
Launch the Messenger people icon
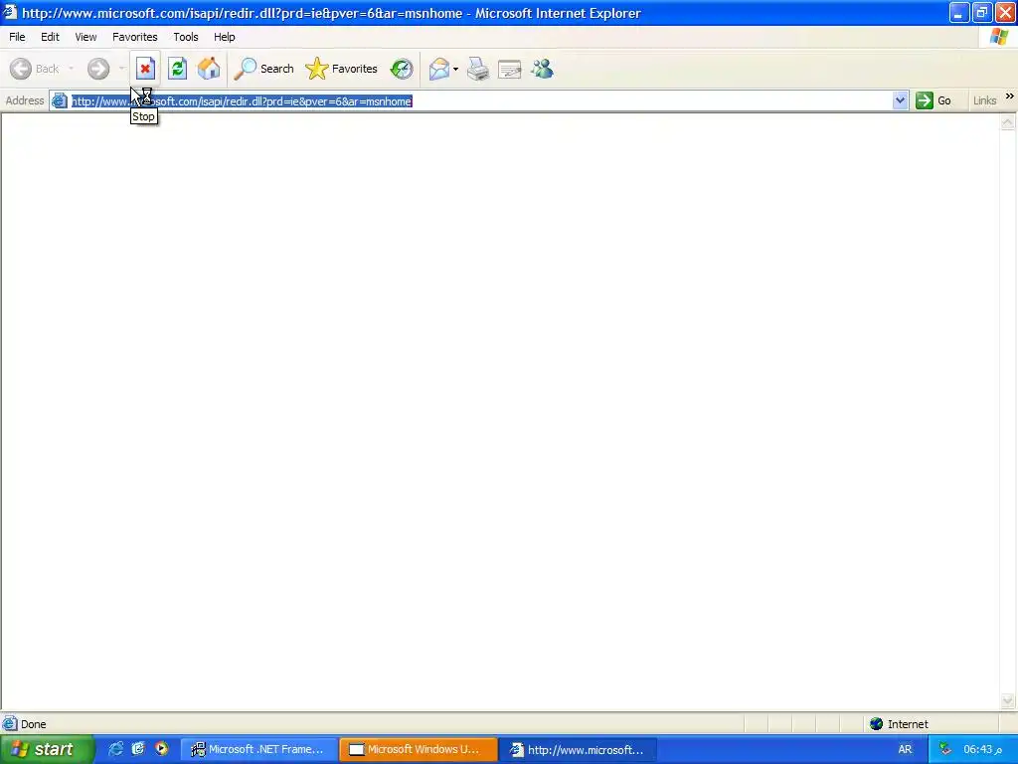(542, 69)
